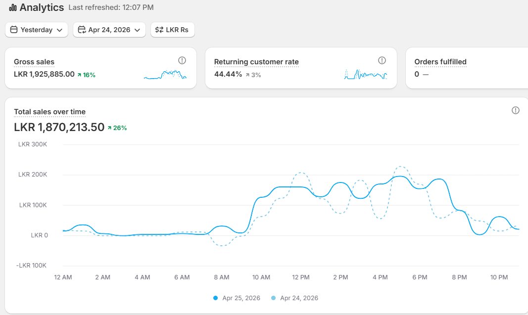Click the 44.44% returning customer rate value
The image size is (528, 315).
click(228, 74)
